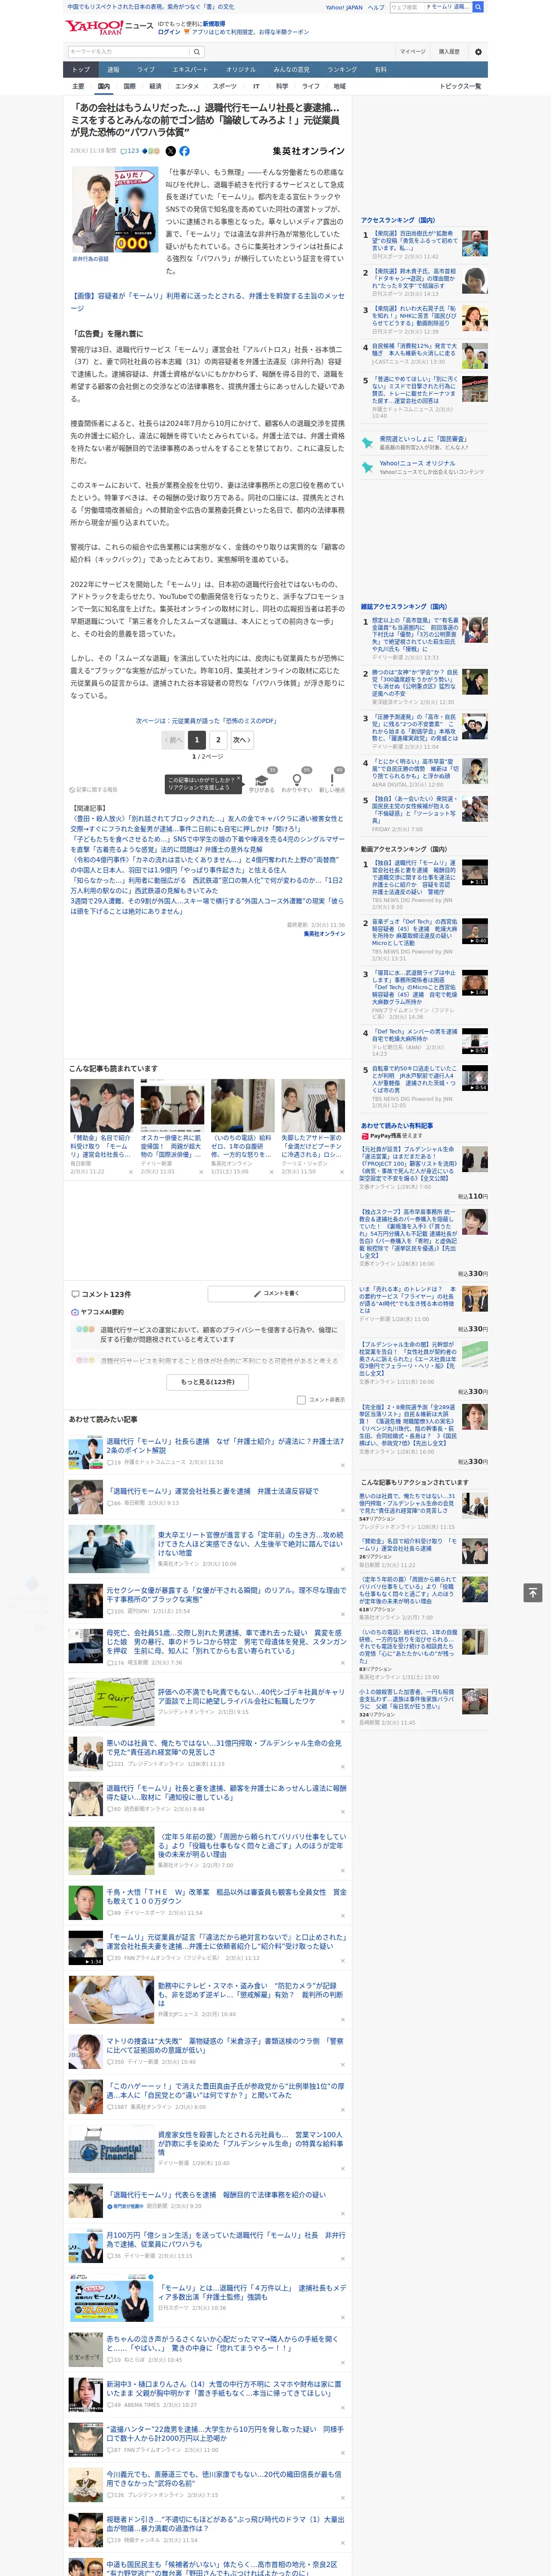Toggle the コメント非表示 checkbox
This screenshot has height=2576, width=551.
301,1399
